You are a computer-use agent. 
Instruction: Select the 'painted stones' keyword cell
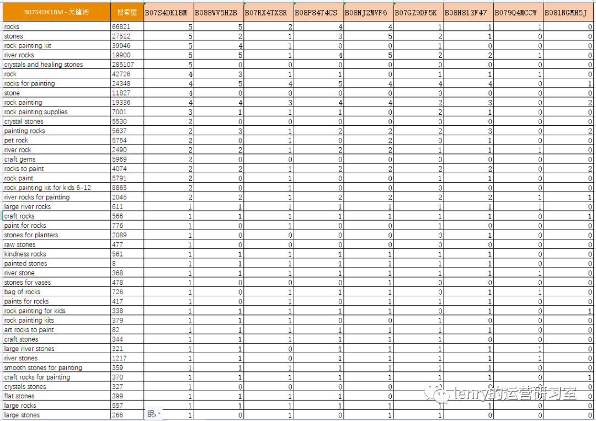click(x=57, y=263)
